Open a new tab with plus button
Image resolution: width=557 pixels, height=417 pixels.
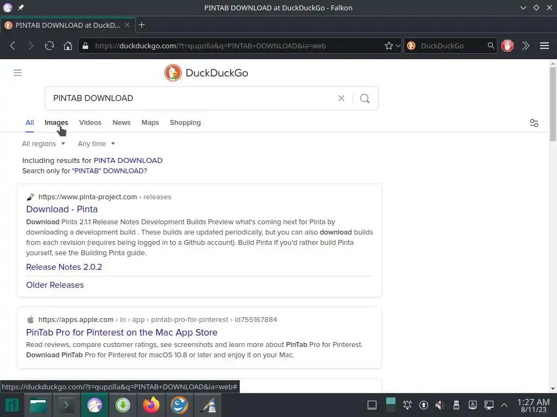coord(141,25)
